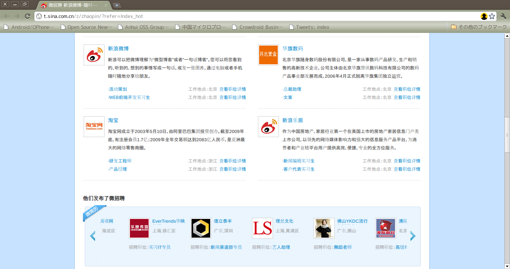Click the Sina Weibo company logo
The image size is (510, 269).
(x=94, y=55)
